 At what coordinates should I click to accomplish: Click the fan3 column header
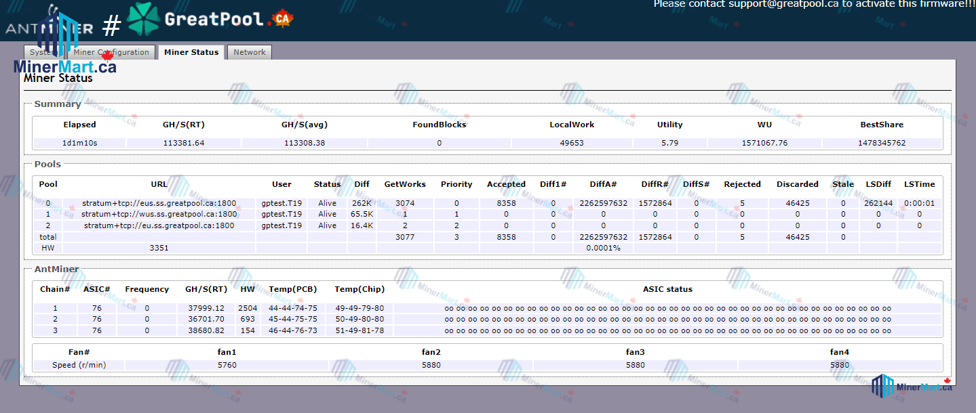pos(636,352)
